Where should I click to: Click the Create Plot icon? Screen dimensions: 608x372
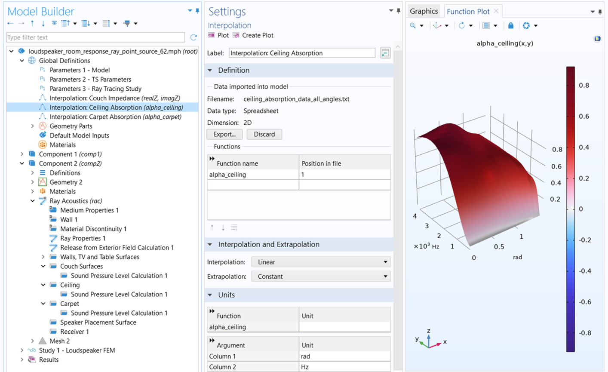pyautogui.click(x=236, y=35)
